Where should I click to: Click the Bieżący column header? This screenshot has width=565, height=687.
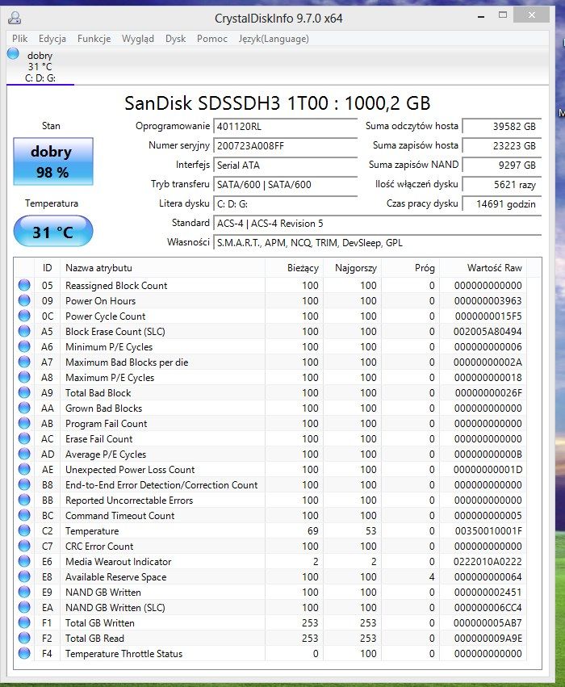[294, 268]
